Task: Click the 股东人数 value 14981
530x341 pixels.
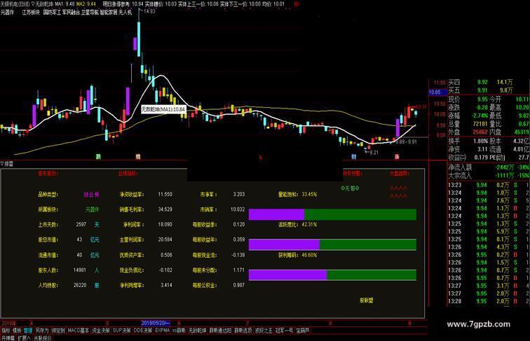Action: tap(80, 270)
